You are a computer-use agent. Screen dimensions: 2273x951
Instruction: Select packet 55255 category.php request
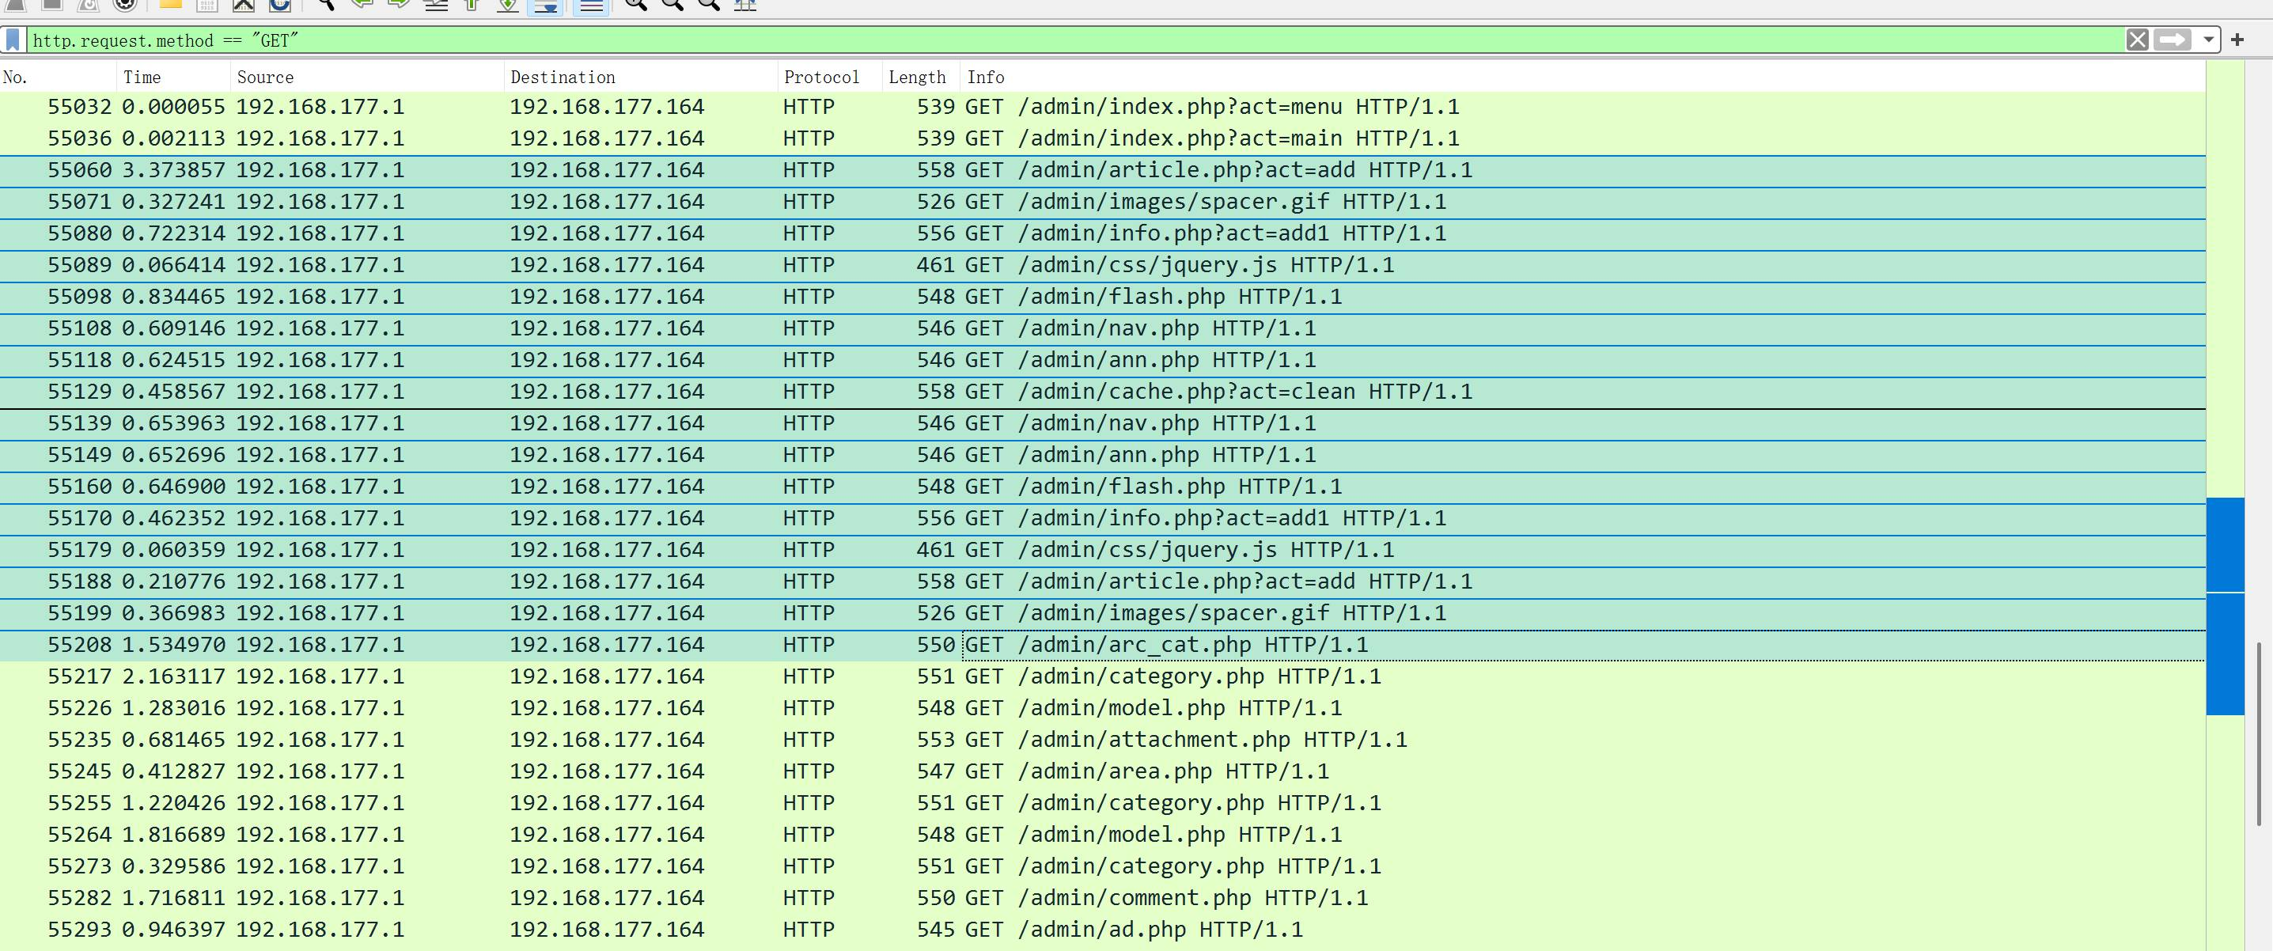point(1103,805)
